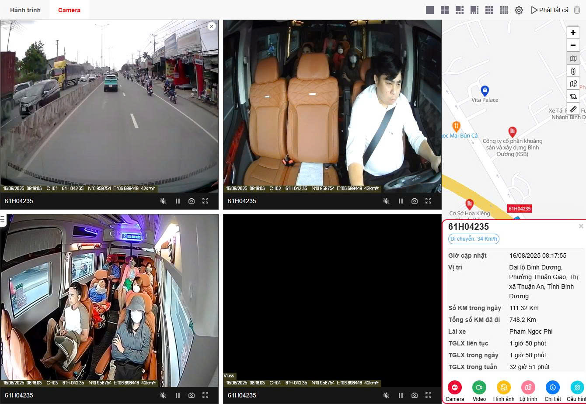Toggle traffic display on the map
The image size is (586, 404).
point(573,70)
